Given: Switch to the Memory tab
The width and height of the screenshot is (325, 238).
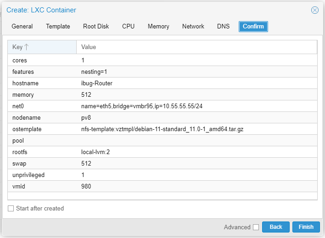Looking at the screenshot, I should click(158, 26).
